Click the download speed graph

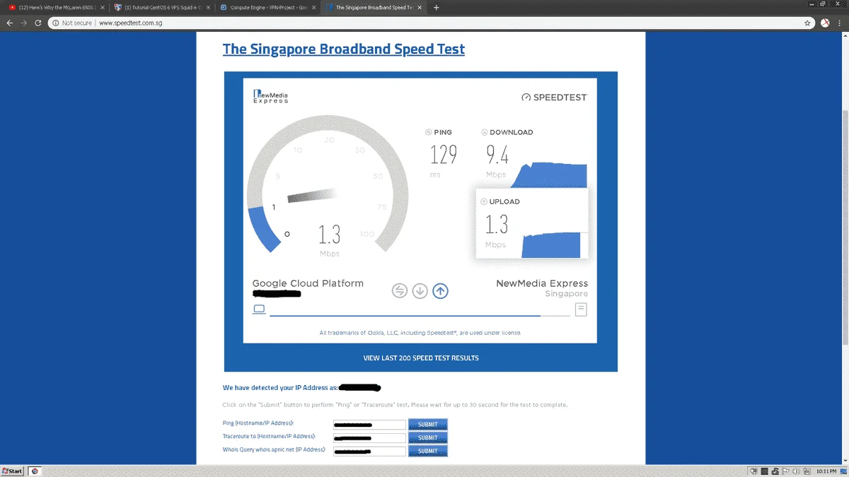(x=550, y=175)
